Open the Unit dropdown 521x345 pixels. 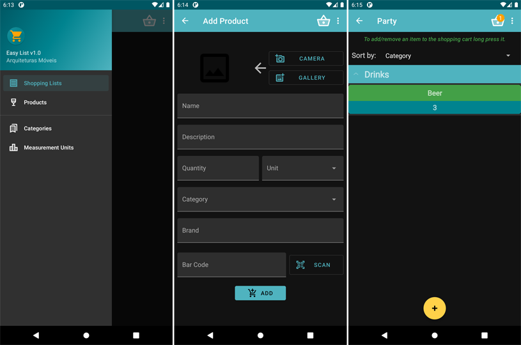302,168
